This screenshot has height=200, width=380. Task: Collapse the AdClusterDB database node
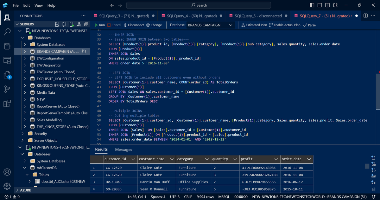25,168
